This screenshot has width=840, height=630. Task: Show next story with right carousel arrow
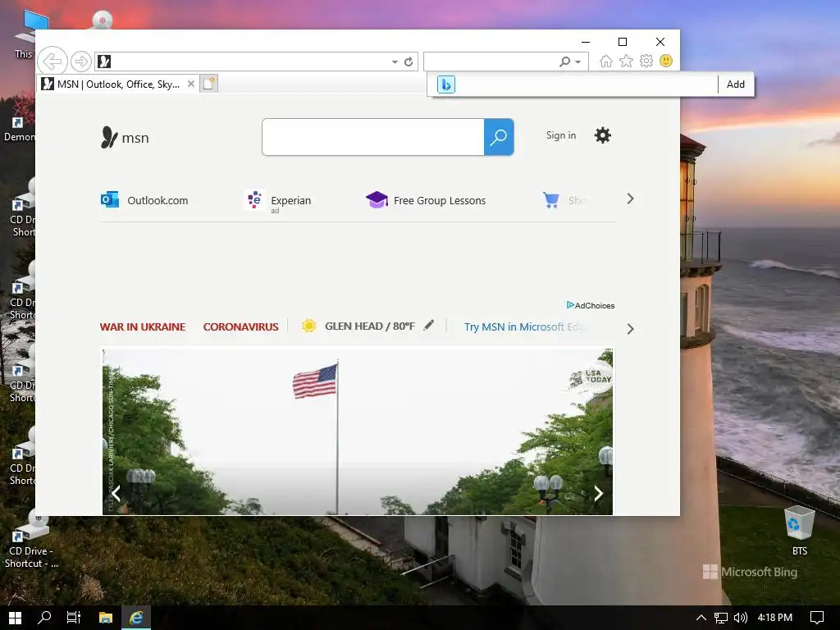point(598,493)
